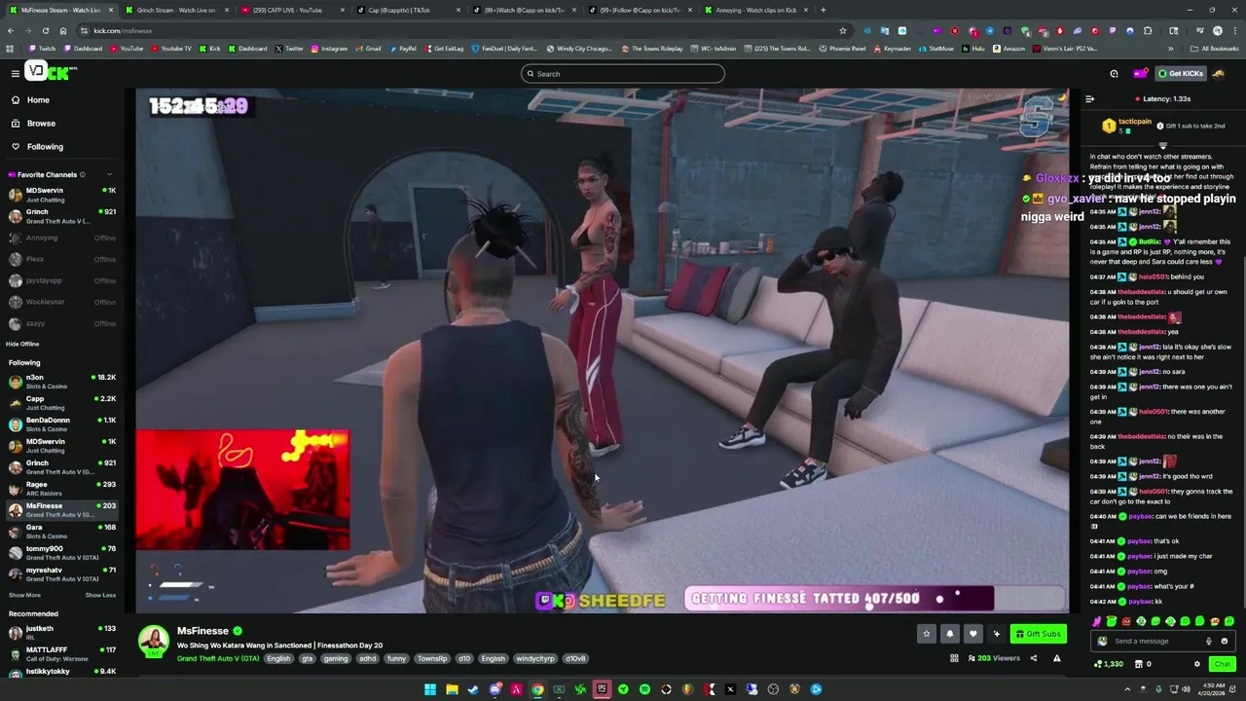This screenshot has height=701, width=1246.
Task: Open the multi-view grid icon
Action: (x=954, y=659)
